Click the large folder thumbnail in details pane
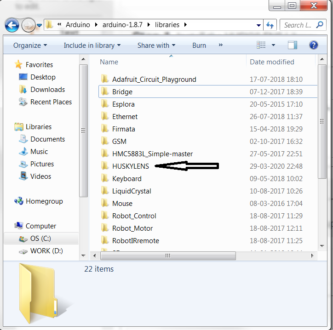This screenshot has height=330, width=333. click(41, 293)
